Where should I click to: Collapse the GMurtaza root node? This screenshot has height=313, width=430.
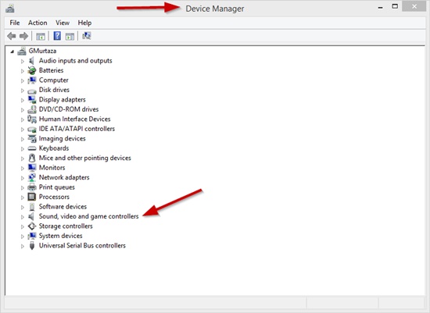(x=12, y=52)
